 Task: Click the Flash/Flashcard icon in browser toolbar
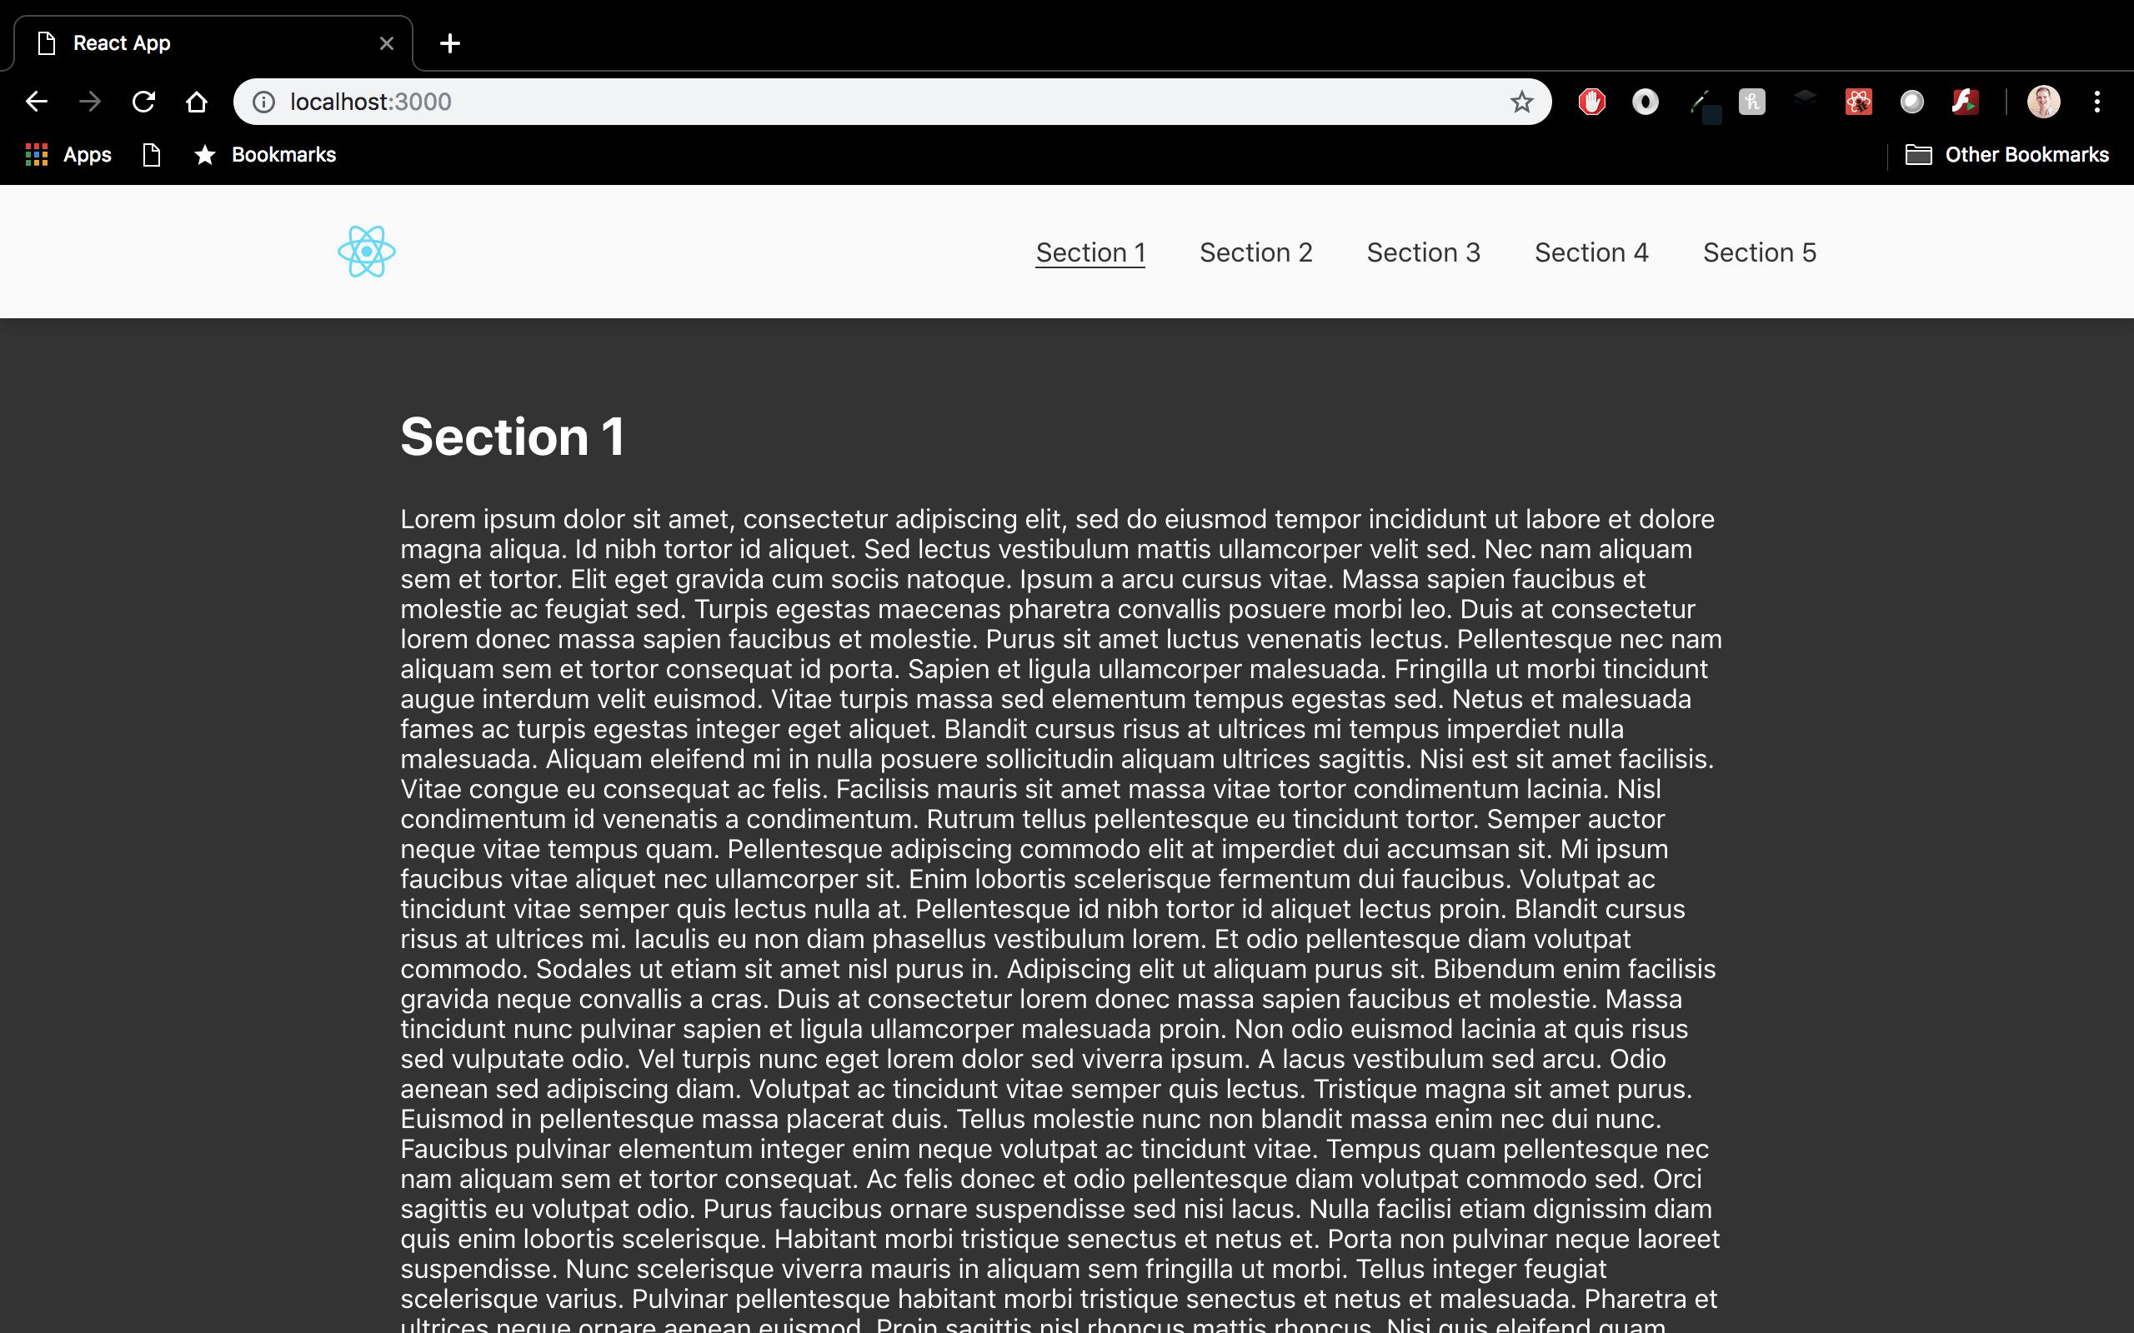pyautogui.click(x=1963, y=102)
